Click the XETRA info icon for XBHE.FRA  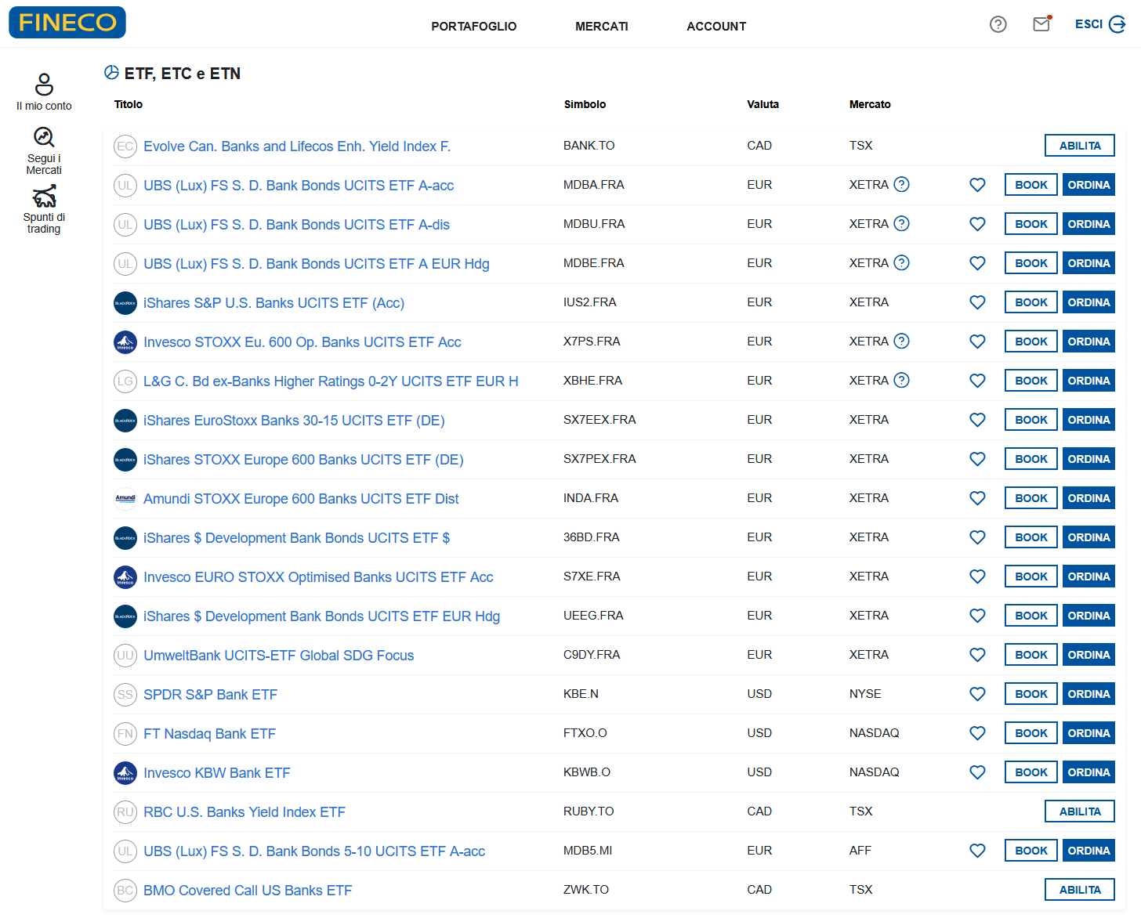(x=902, y=381)
